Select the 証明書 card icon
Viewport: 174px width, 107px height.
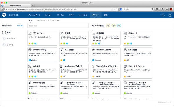(x=62, y=33)
